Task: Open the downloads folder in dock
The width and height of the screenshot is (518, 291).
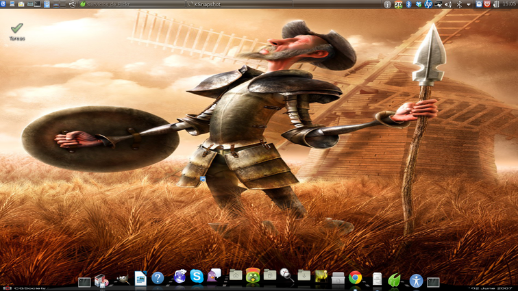Action: (x=304, y=275)
